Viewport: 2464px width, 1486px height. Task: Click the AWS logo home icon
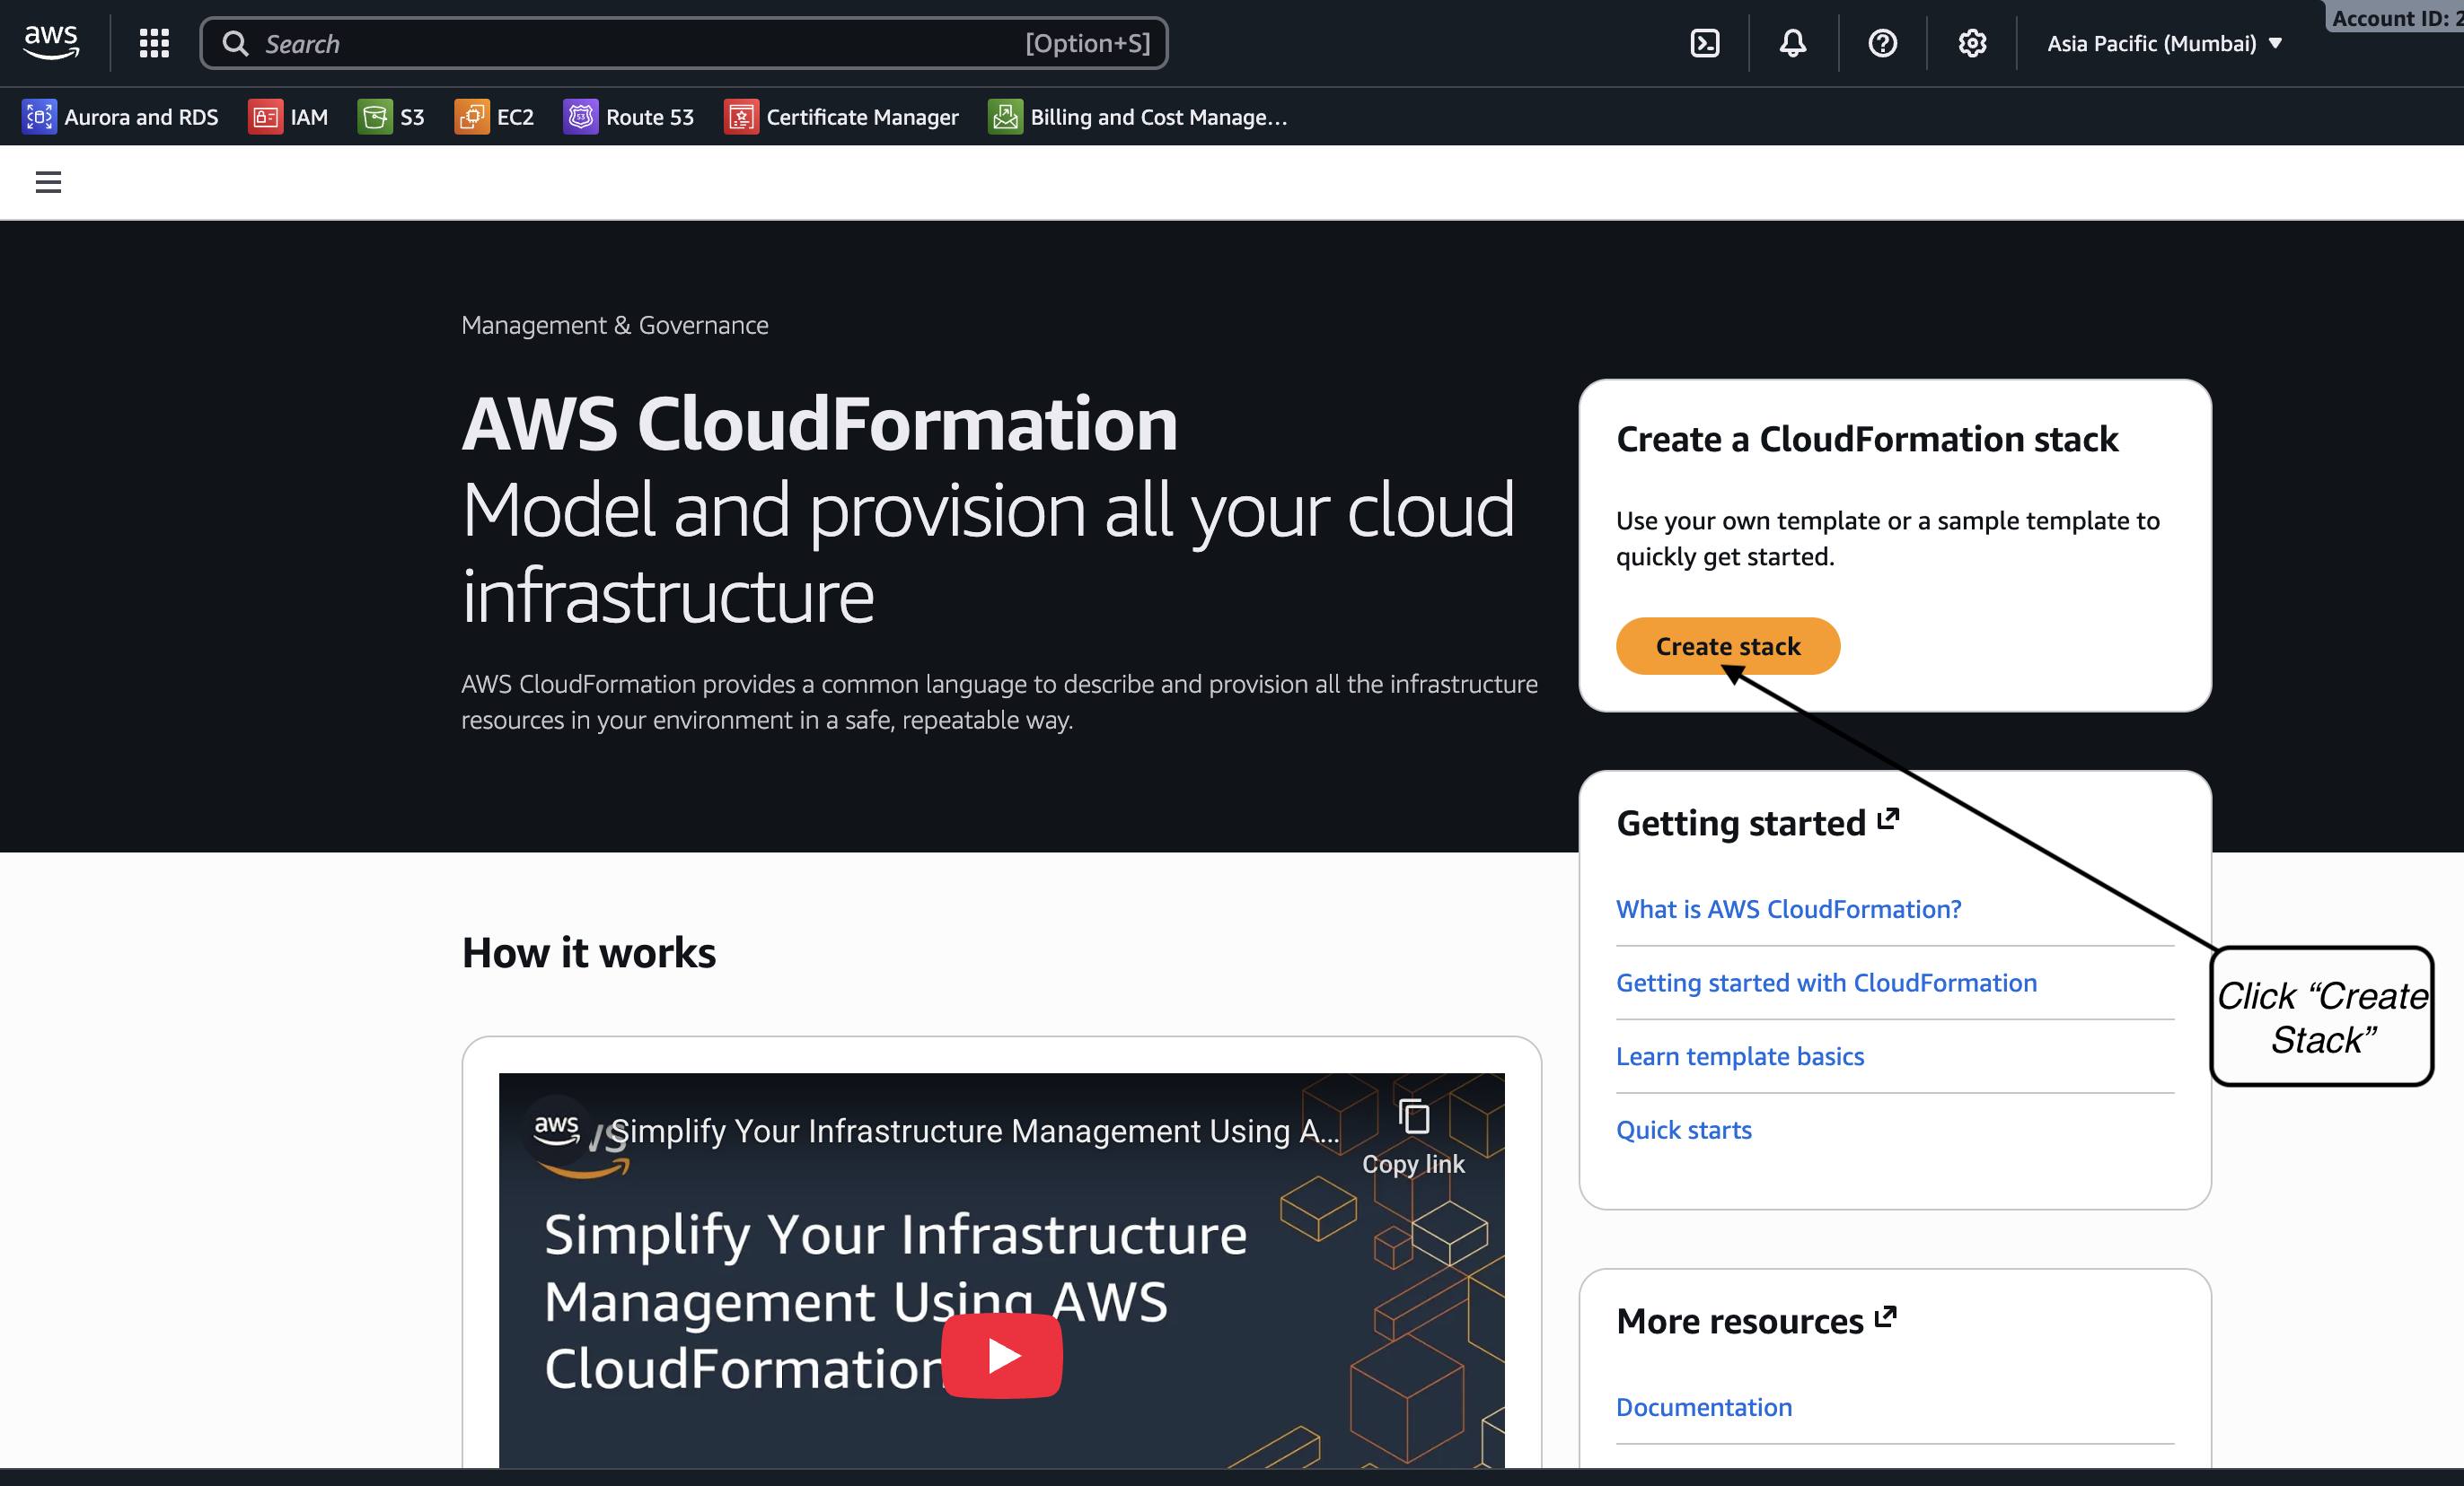[50, 42]
